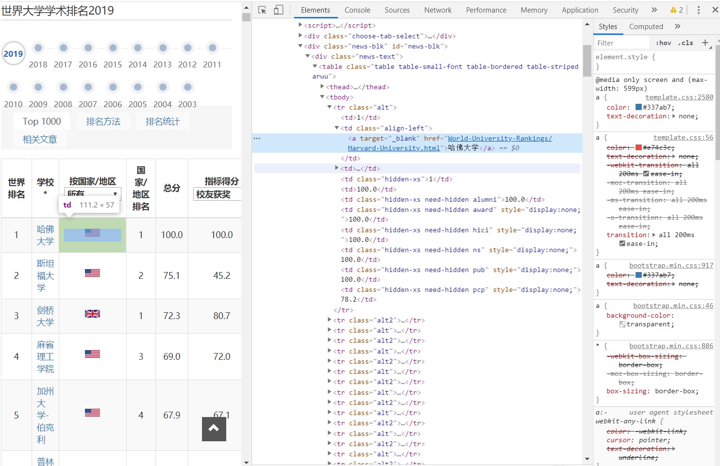Click the ellipsis beside selected DOM line
Viewport: 720px width, 466px height.
[x=257, y=138]
